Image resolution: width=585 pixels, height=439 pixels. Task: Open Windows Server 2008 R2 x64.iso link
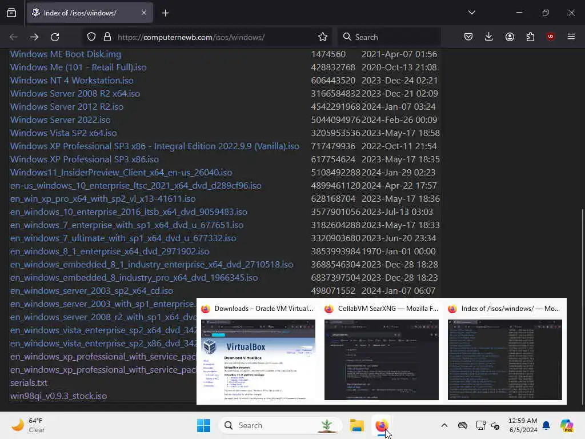pos(75,93)
